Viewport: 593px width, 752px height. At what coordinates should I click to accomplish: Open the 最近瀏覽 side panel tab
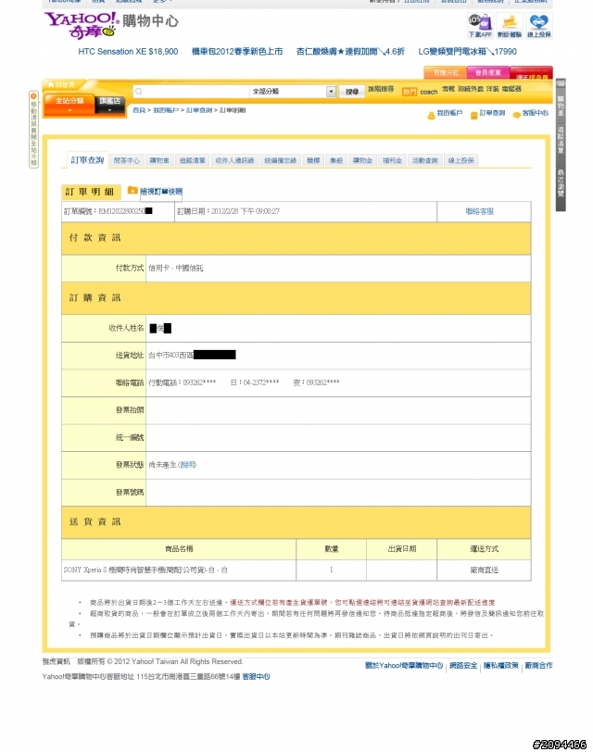(x=561, y=182)
